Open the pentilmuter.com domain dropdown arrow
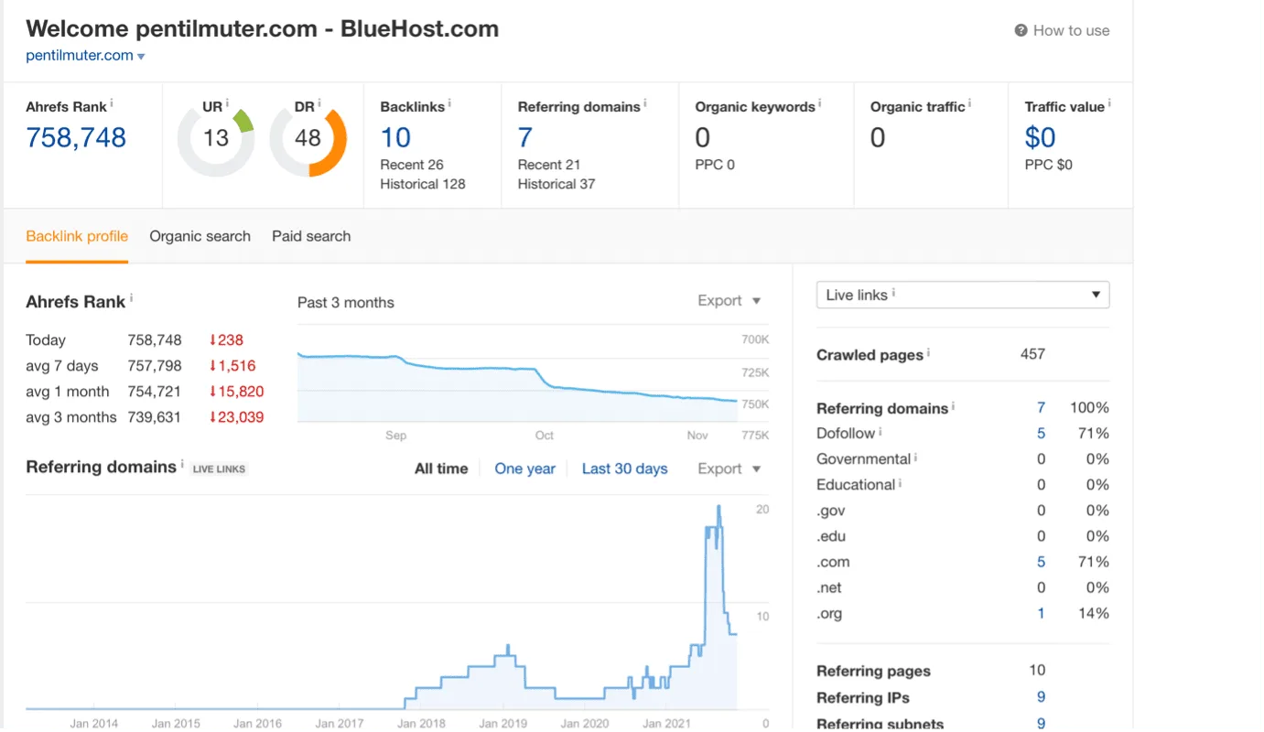Viewport: 1264px width, 732px height. coord(141,57)
